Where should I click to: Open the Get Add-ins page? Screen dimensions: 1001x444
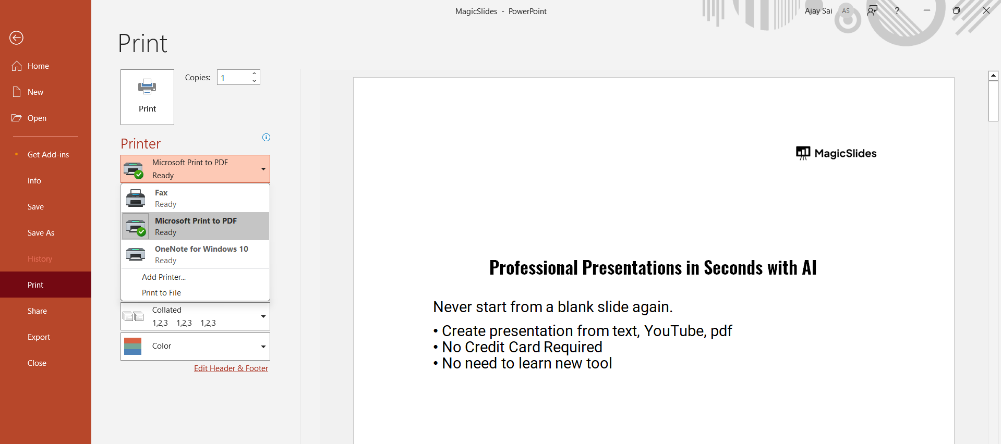pos(45,154)
